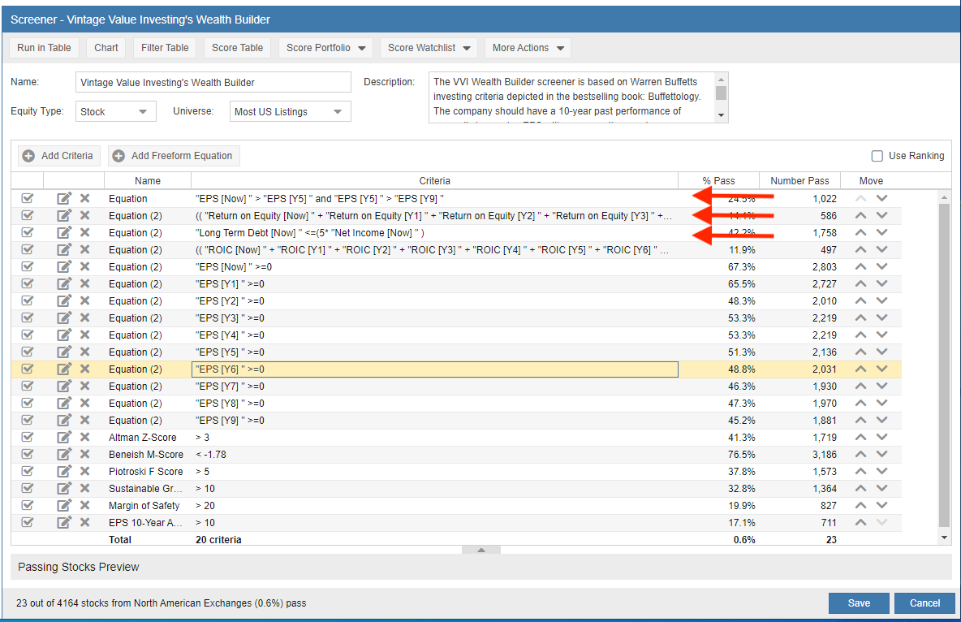This screenshot has height=622, width=961.
Task: Delete the Altman Z-Score criterion
Action: [84, 438]
